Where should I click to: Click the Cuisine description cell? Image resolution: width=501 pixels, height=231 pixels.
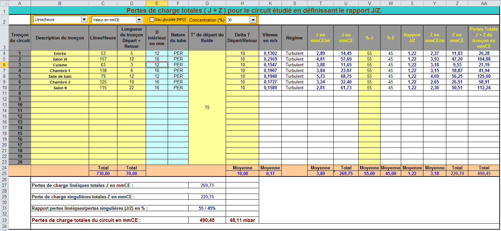60,65
